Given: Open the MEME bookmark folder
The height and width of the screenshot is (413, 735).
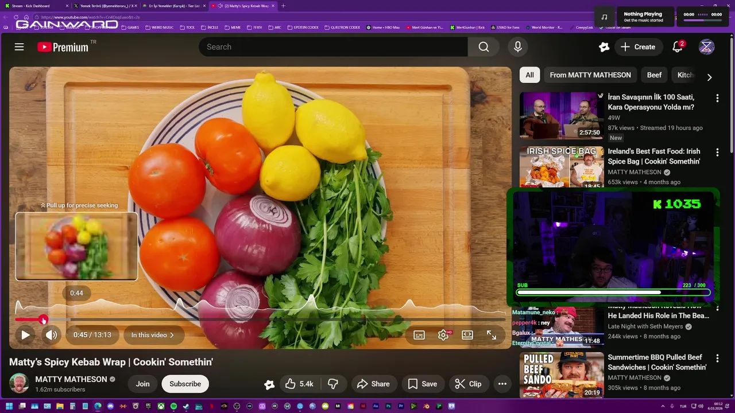Looking at the screenshot, I should point(232,27).
